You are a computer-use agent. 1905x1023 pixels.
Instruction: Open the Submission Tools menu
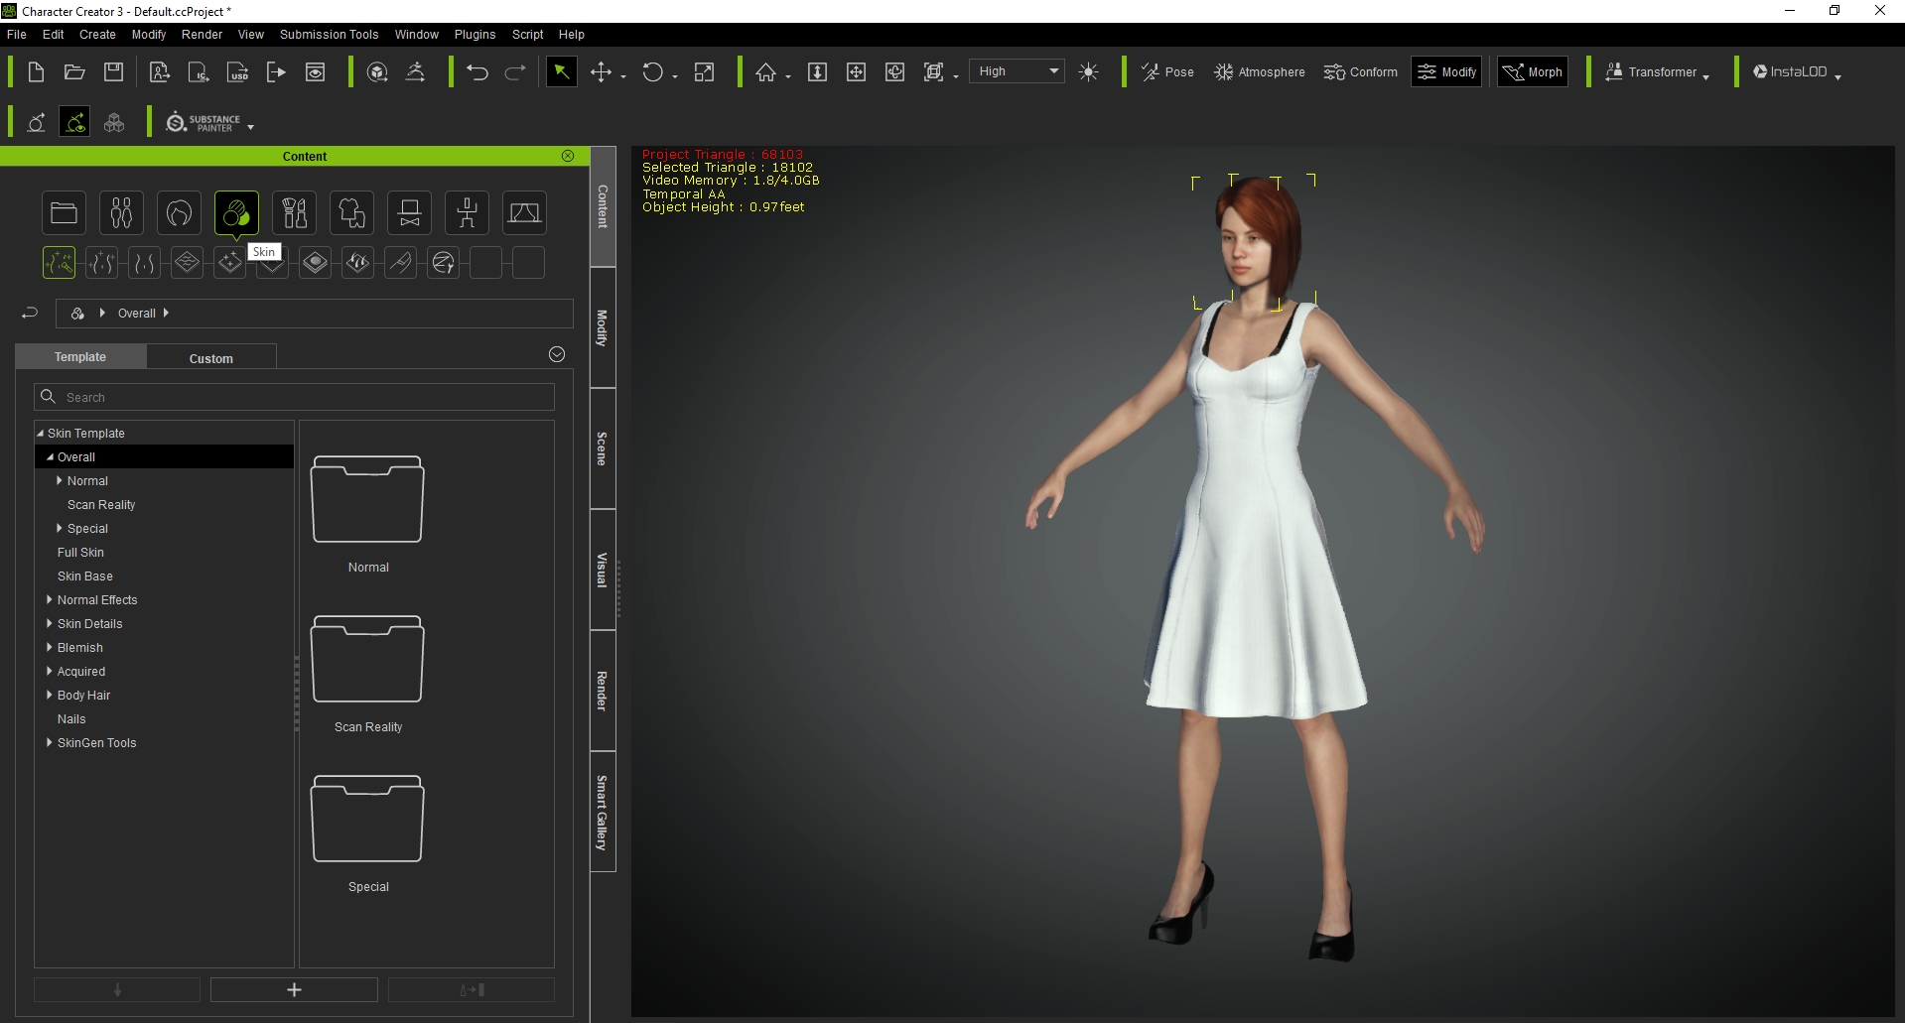point(329,34)
